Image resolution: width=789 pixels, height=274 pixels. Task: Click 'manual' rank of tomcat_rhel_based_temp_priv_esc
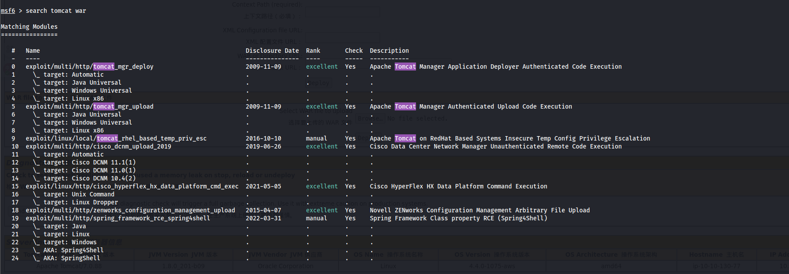[x=317, y=138]
